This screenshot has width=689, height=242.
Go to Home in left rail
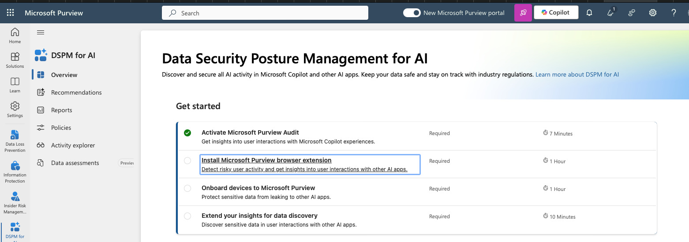coord(15,36)
